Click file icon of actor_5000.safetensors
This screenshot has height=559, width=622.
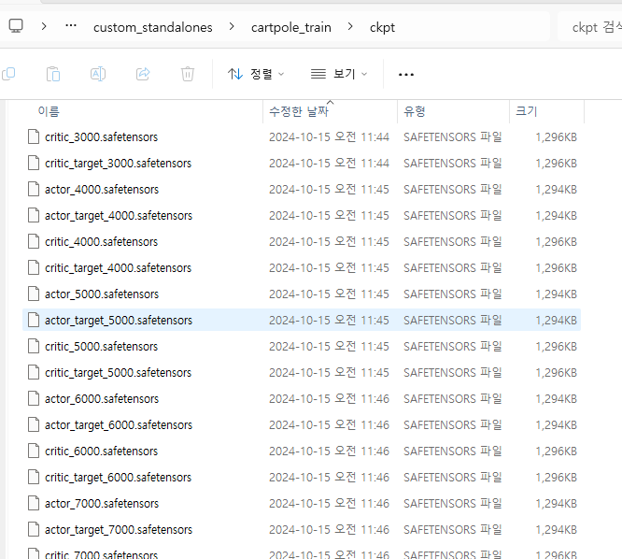tap(34, 294)
